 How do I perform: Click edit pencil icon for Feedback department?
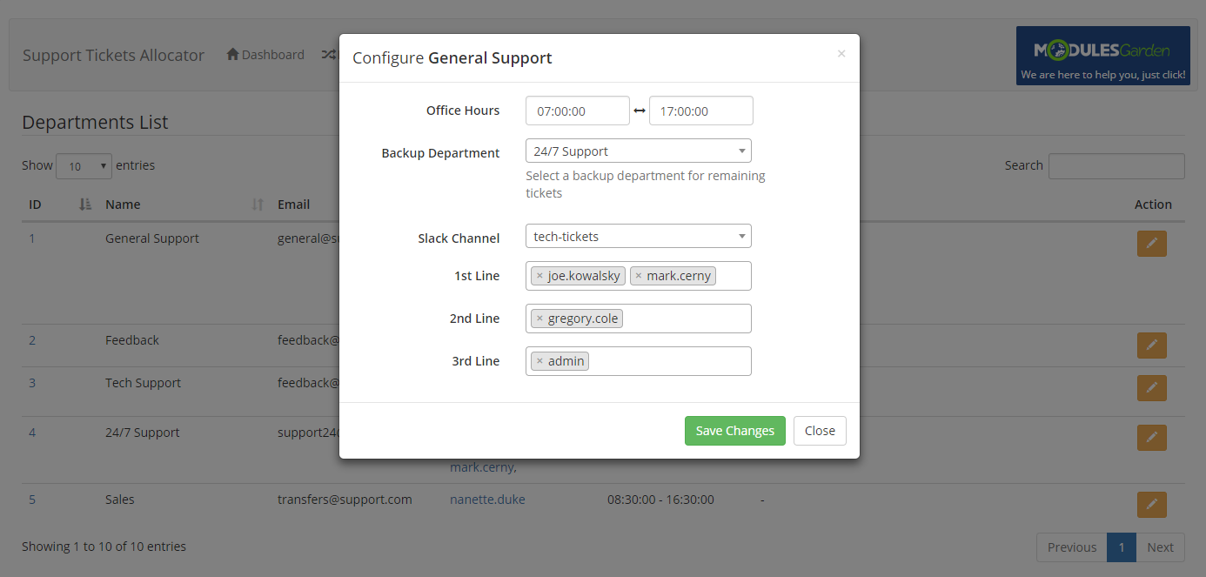tap(1151, 346)
